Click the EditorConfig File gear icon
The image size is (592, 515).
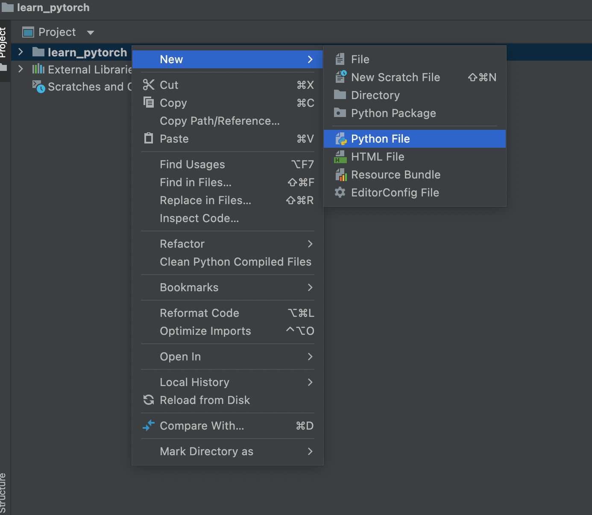[340, 193]
